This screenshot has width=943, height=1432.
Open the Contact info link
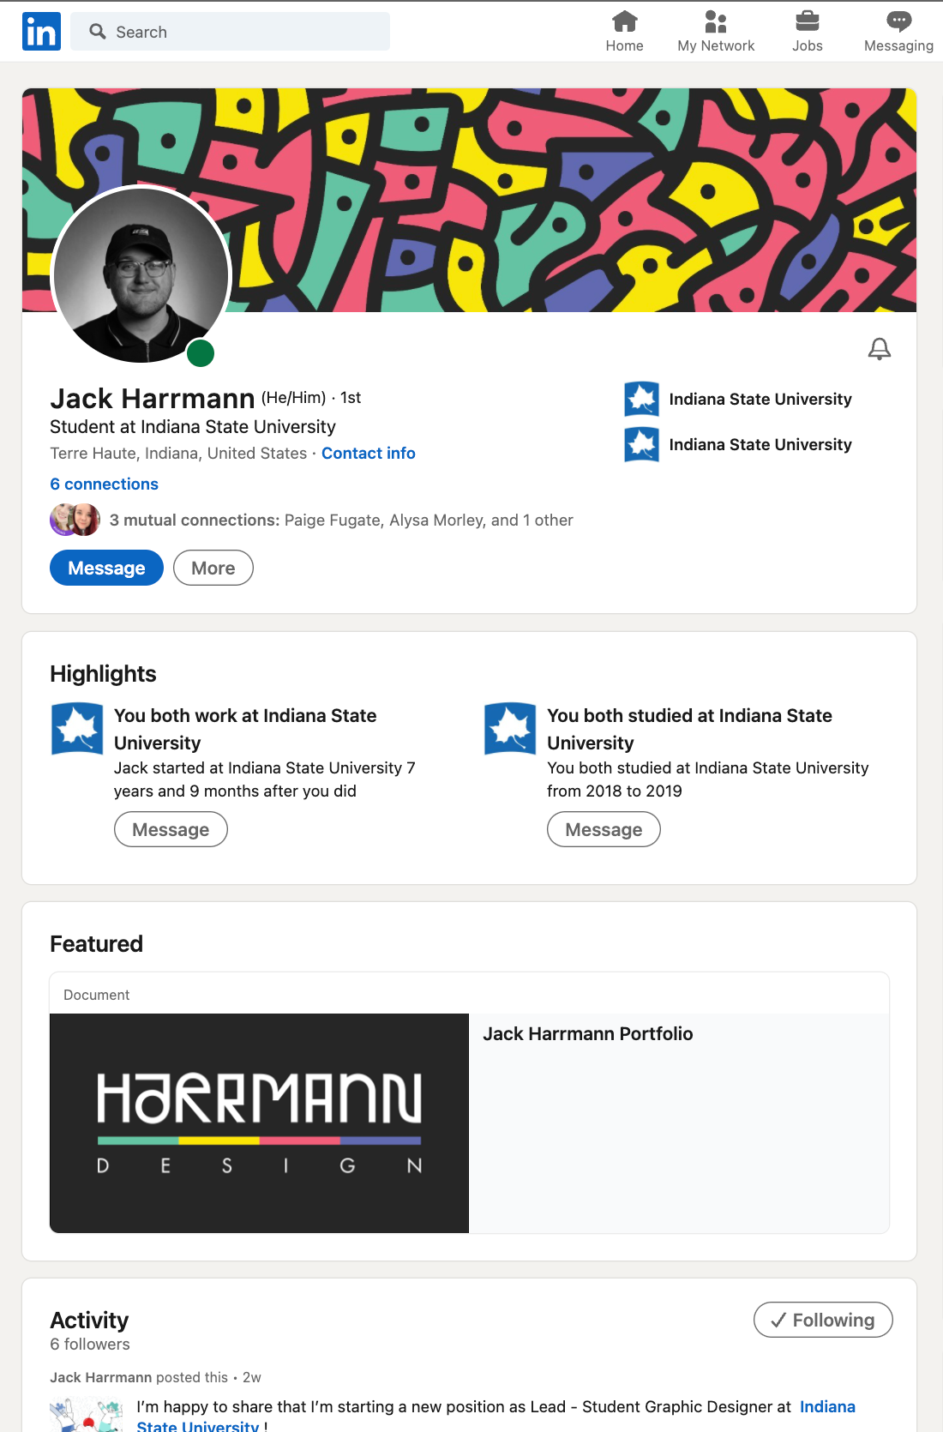(369, 453)
